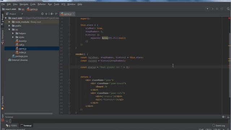Click project tree horizontal scrollbar
This screenshot has width=231, height=130.
tap(29, 114)
